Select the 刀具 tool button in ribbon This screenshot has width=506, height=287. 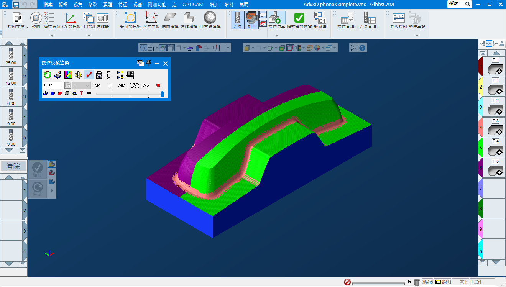coord(237,20)
